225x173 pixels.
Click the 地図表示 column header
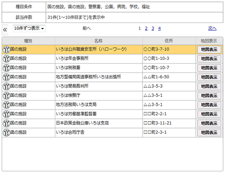[x=209, y=41]
